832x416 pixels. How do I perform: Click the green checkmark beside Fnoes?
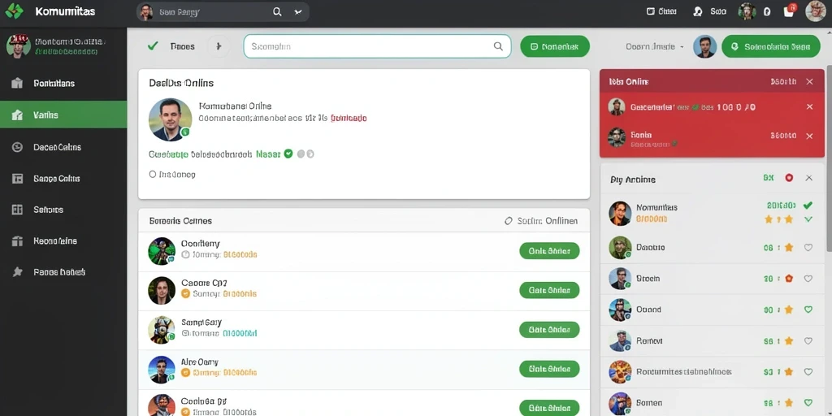point(153,46)
